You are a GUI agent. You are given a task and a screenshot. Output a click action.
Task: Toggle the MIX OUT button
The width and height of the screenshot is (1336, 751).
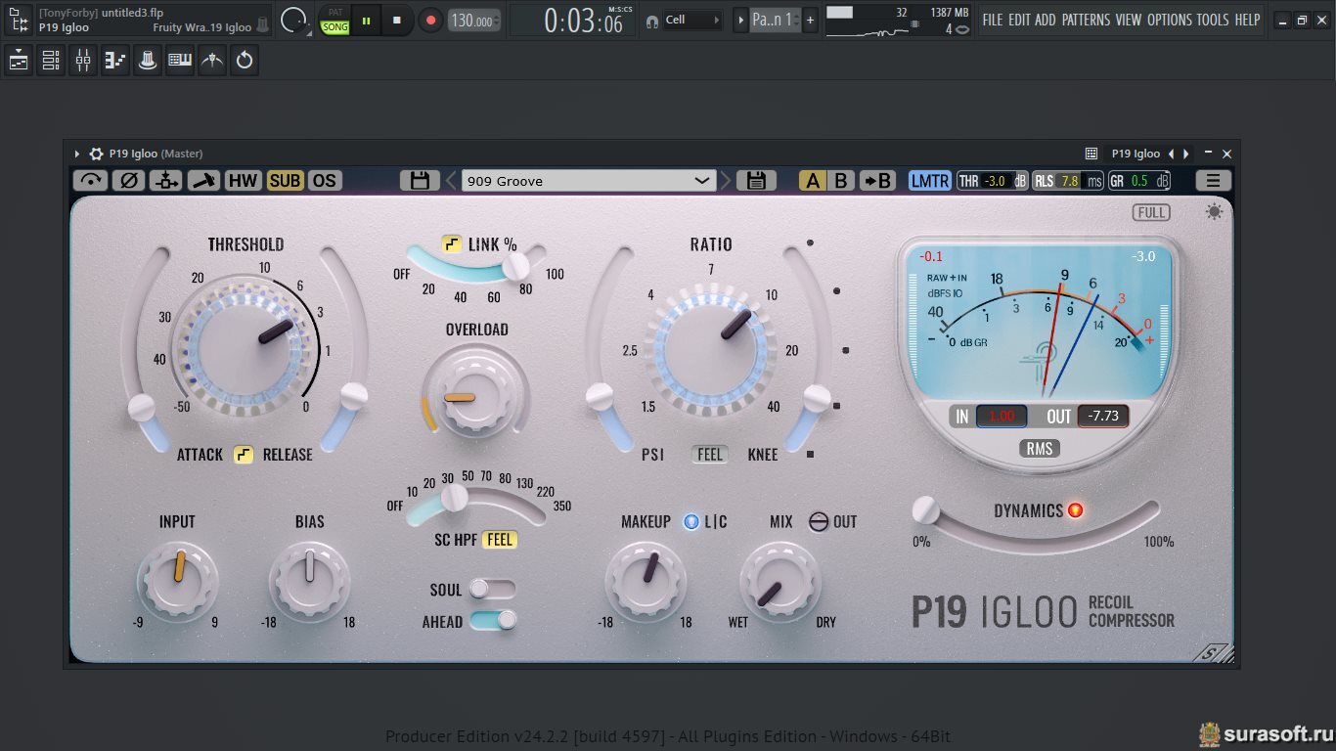[819, 522]
